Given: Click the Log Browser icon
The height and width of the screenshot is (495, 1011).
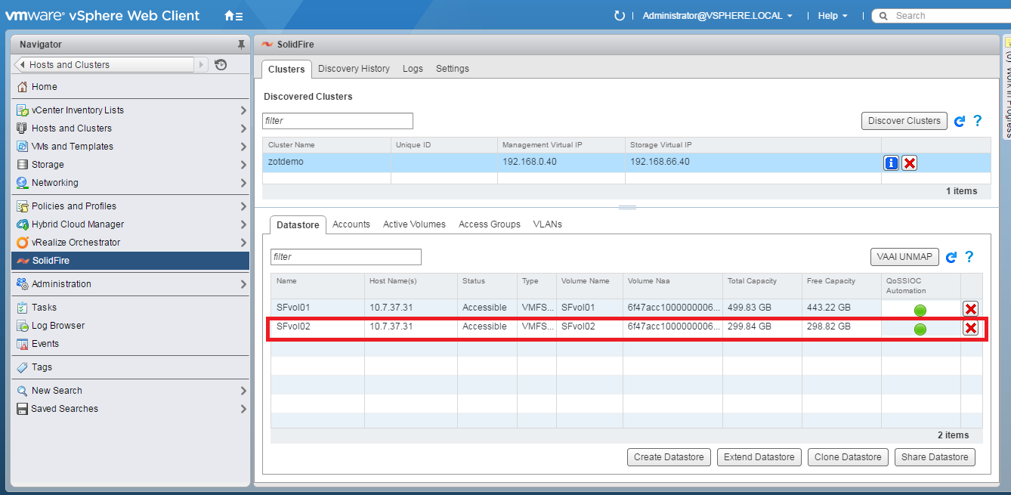Looking at the screenshot, I should 23,326.
